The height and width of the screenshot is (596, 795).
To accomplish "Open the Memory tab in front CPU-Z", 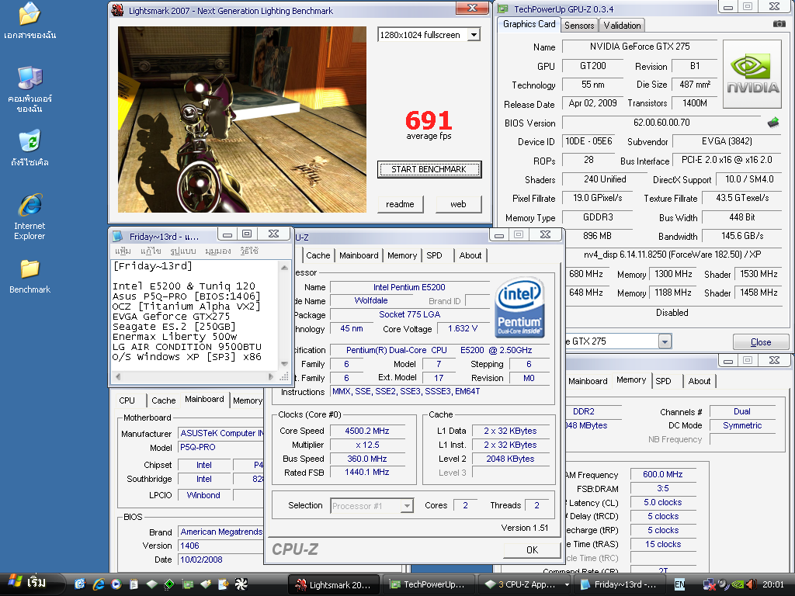I will 402,255.
